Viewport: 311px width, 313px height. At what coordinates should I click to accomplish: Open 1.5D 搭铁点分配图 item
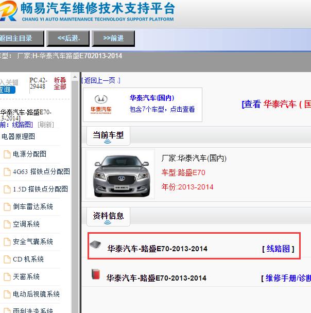[40, 189]
